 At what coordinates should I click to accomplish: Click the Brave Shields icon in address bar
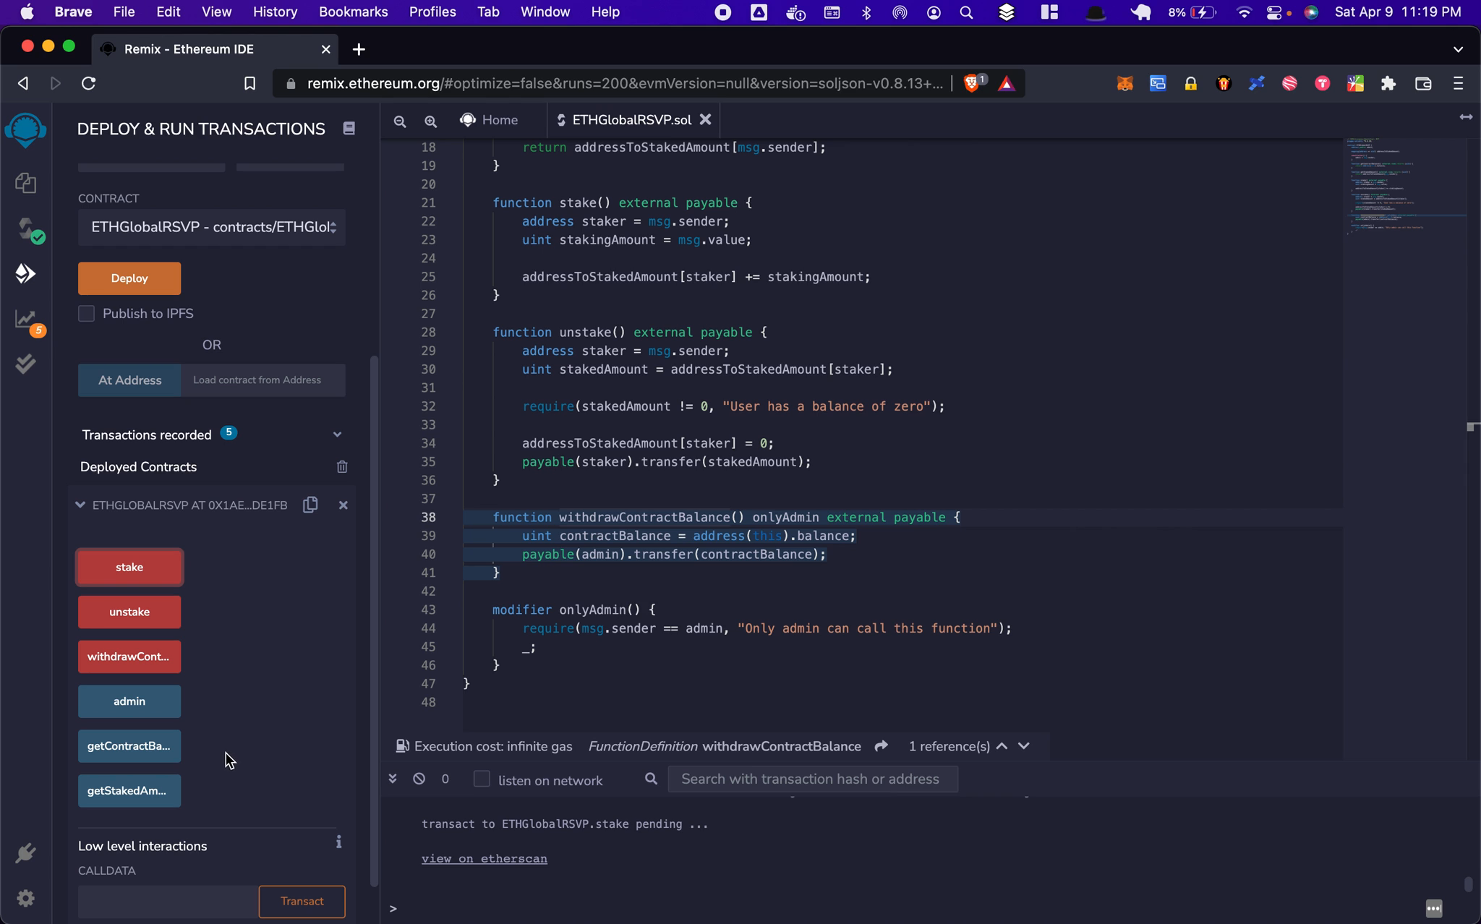coord(973,83)
